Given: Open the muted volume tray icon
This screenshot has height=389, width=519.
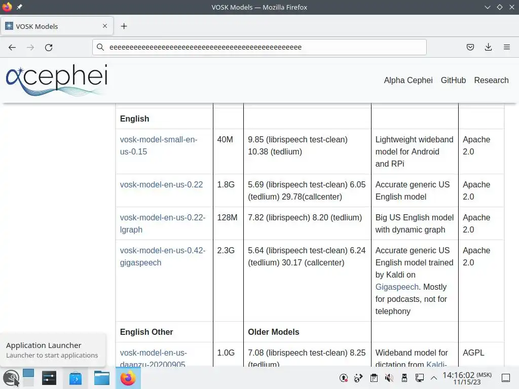Looking at the screenshot, I should click(x=389, y=378).
